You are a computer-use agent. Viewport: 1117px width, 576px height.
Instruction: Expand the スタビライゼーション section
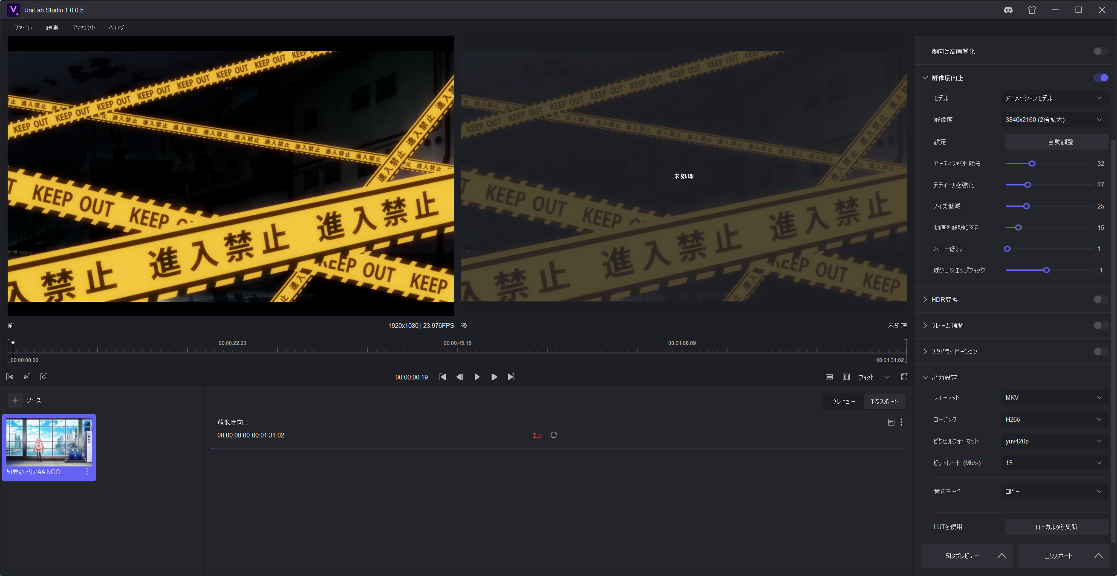pyautogui.click(x=925, y=351)
